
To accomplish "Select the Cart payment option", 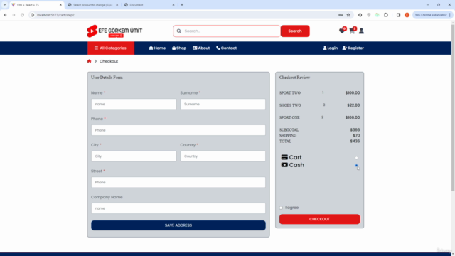I will click(x=356, y=158).
